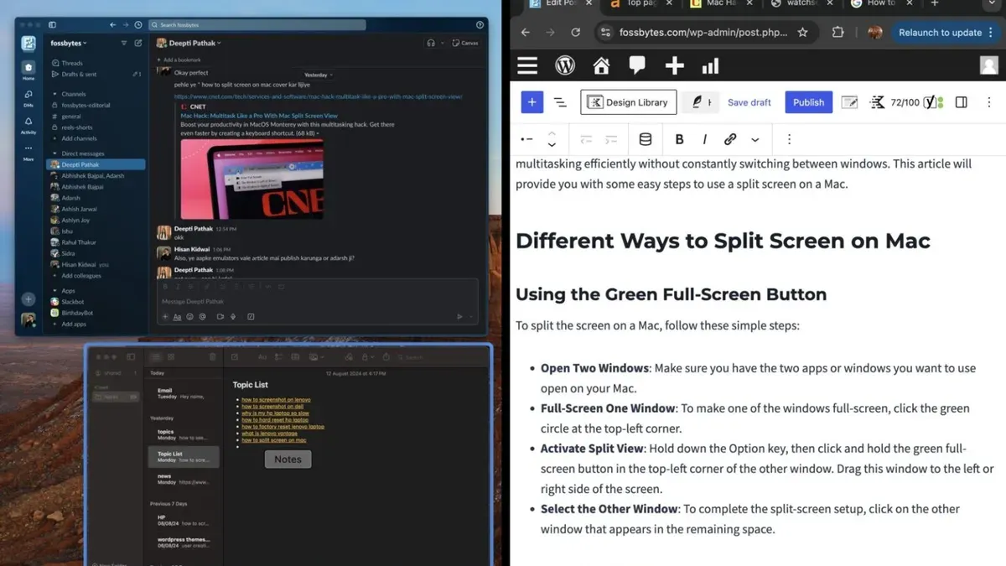Open Yoast SEO panel icon
Image resolution: width=1006 pixels, height=566 pixels.
click(932, 102)
